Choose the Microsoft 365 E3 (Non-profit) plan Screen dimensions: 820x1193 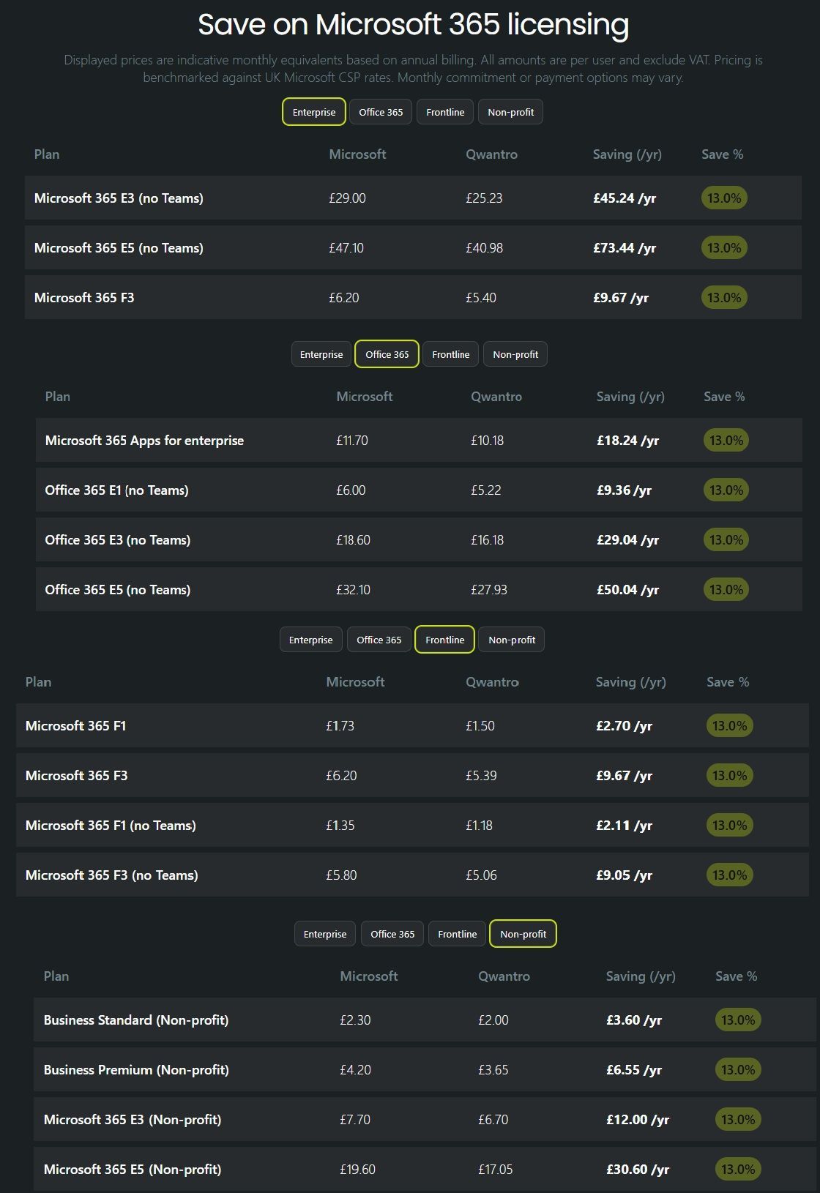[x=132, y=1120]
